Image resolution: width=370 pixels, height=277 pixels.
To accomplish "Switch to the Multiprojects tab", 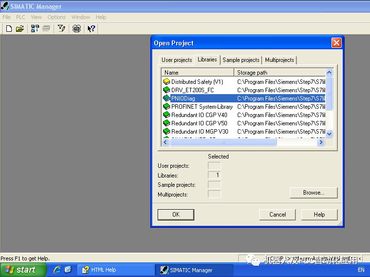I will [x=280, y=60].
